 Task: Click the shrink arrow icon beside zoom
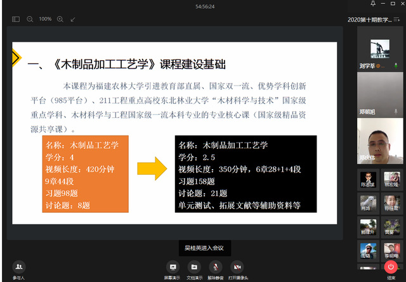[x=73, y=20]
